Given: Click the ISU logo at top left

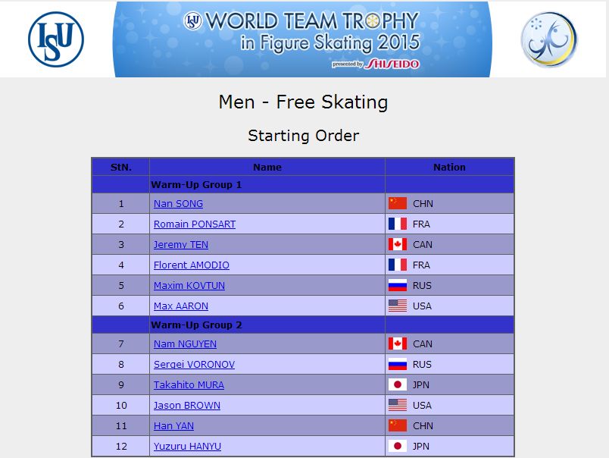Looking at the screenshot, I should click(x=56, y=39).
